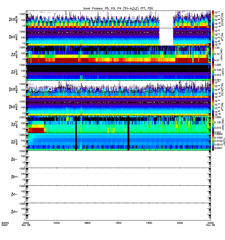Click the "0000 Nov 08" start time label
The width and height of the screenshot is (225, 240).
[x=26, y=224]
